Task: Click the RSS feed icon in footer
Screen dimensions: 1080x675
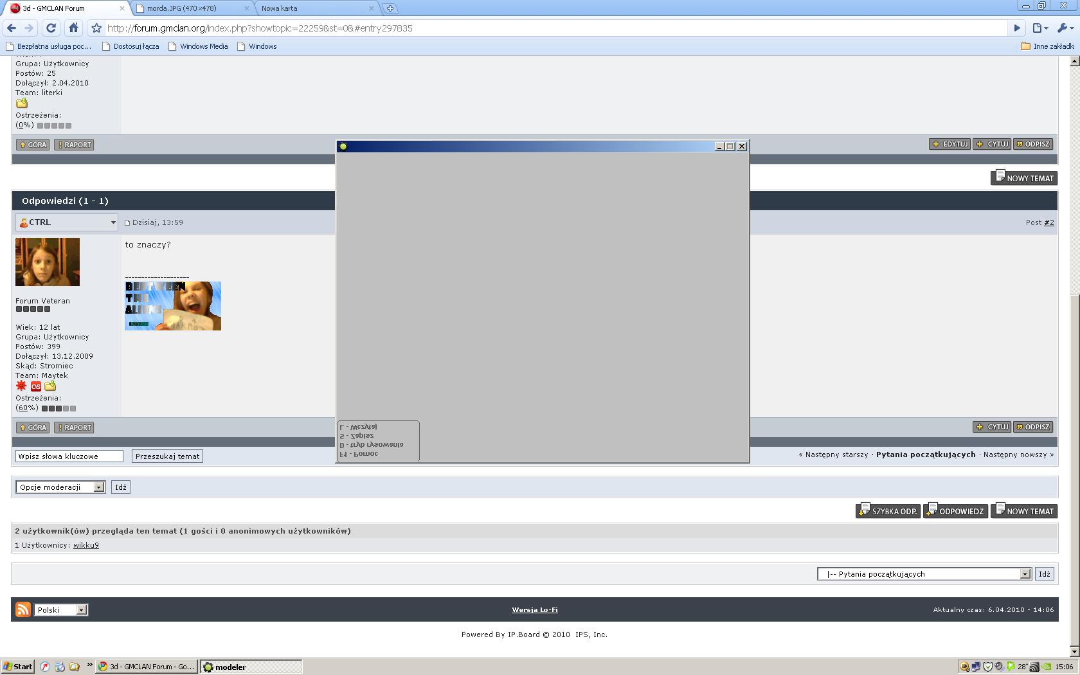Action: pos(23,609)
